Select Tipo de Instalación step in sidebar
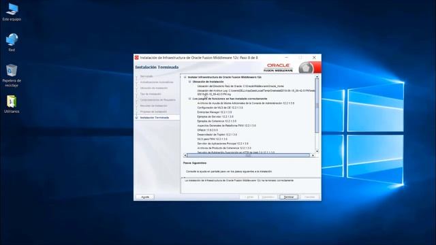This screenshot has height=245, width=436. [x=151, y=94]
